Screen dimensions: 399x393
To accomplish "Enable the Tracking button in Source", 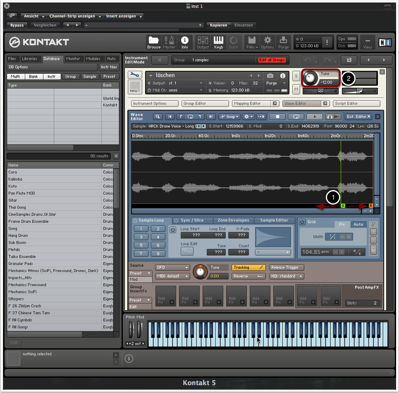I will [x=248, y=268].
